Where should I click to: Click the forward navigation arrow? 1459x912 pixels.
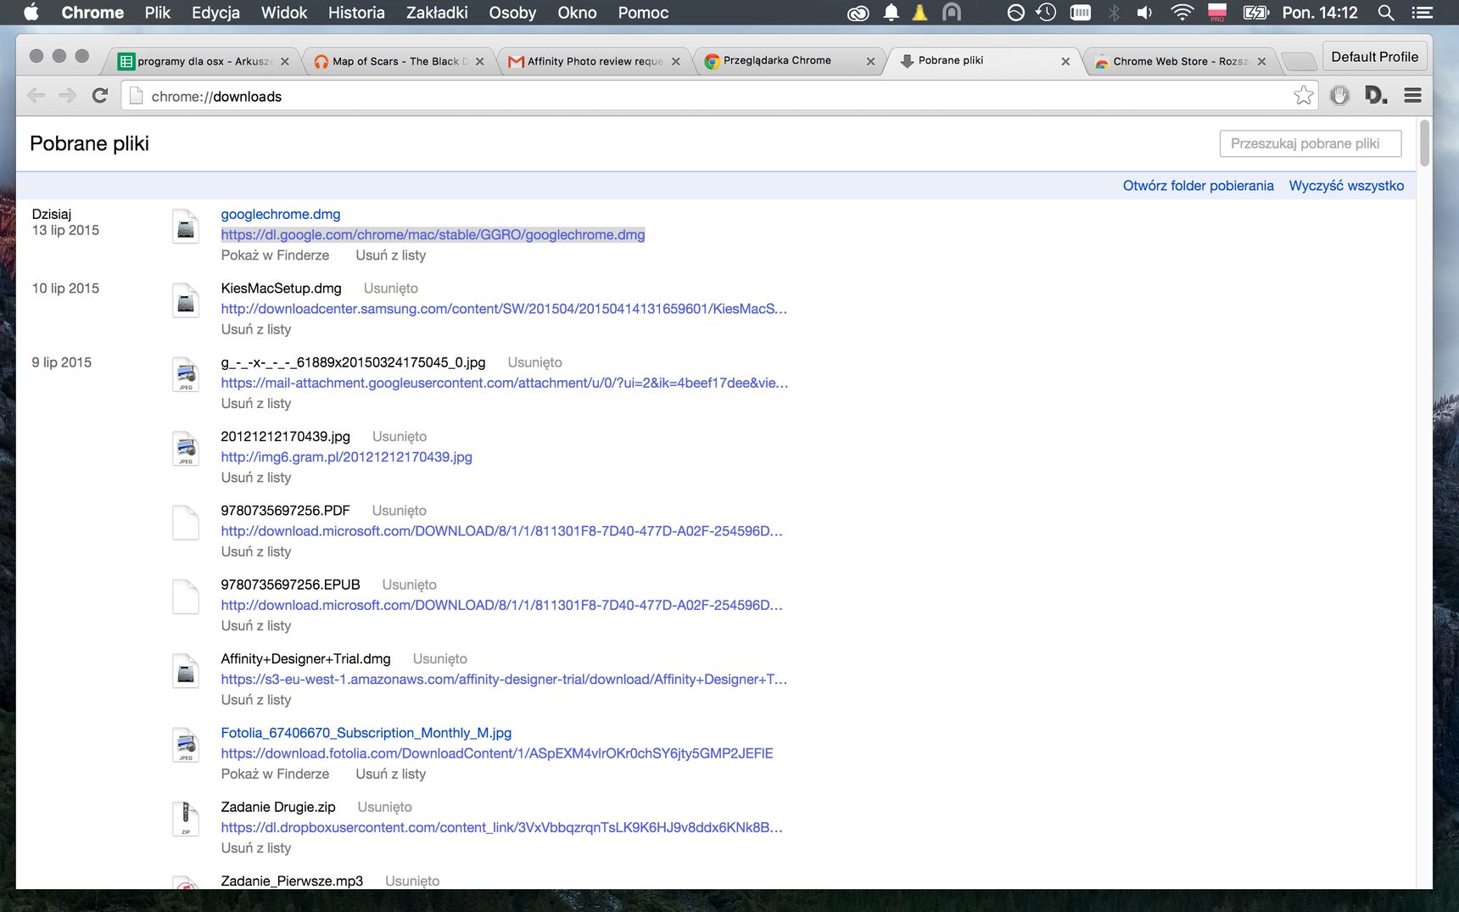tap(68, 96)
